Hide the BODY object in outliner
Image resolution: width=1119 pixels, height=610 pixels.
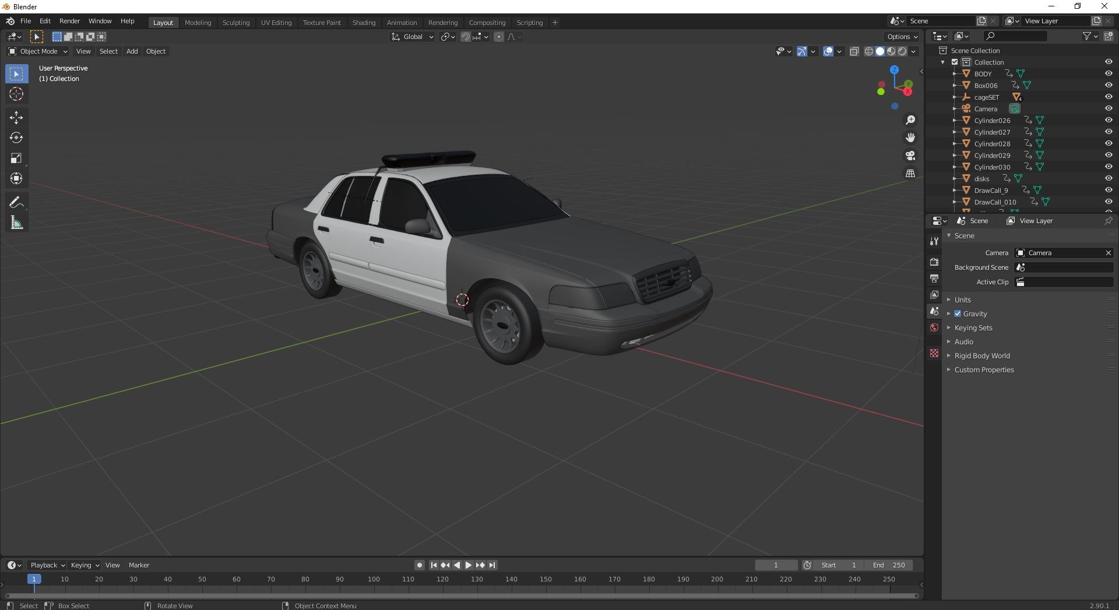coord(1109,73)
